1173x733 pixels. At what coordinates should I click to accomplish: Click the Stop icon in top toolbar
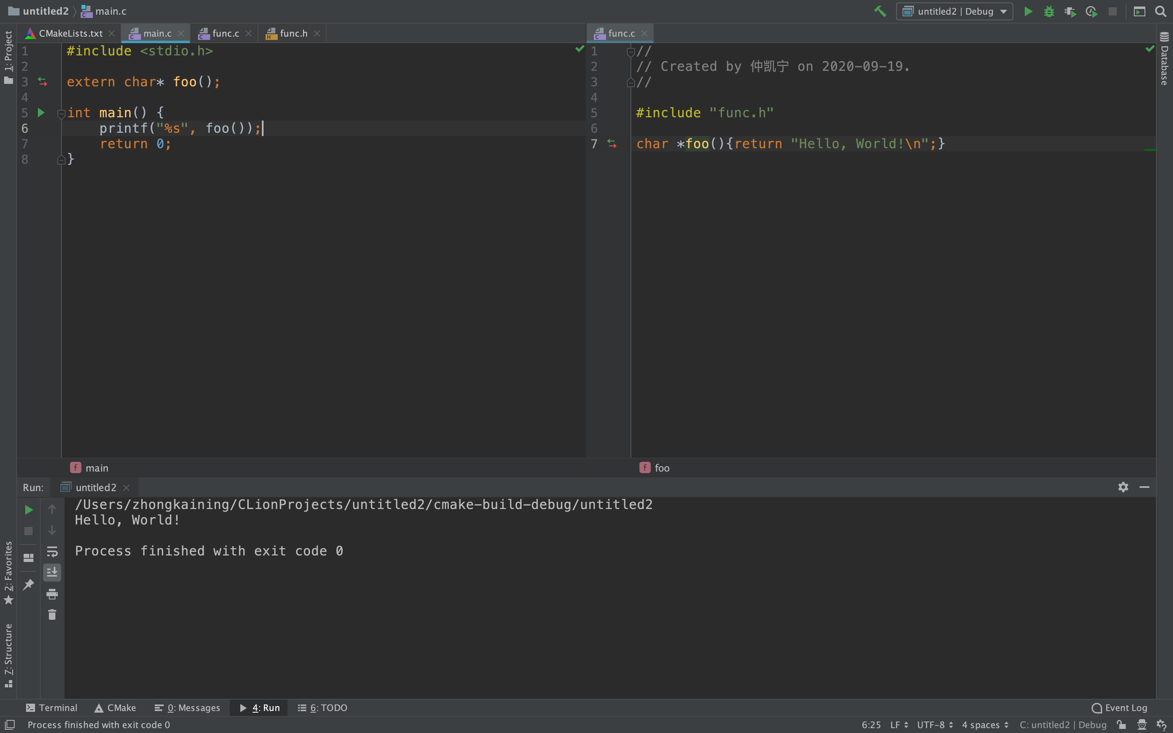coord(1113,11)
